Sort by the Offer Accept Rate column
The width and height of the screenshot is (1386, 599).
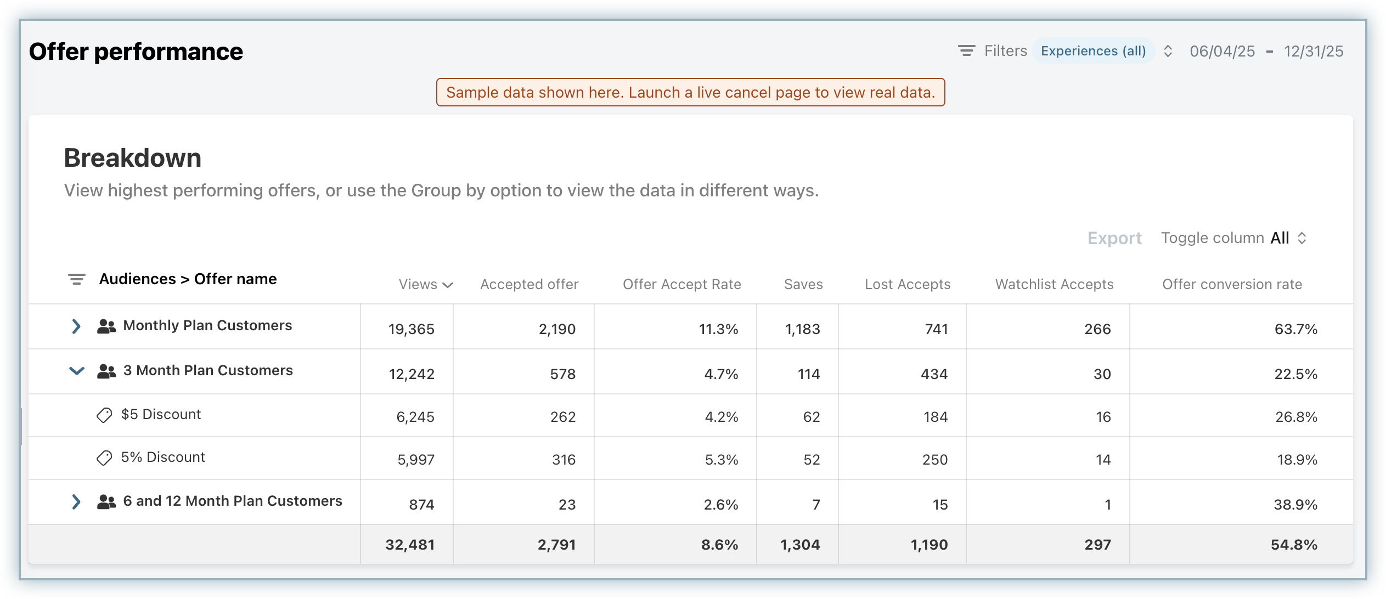pyautogui.click(x=681, y=284)
